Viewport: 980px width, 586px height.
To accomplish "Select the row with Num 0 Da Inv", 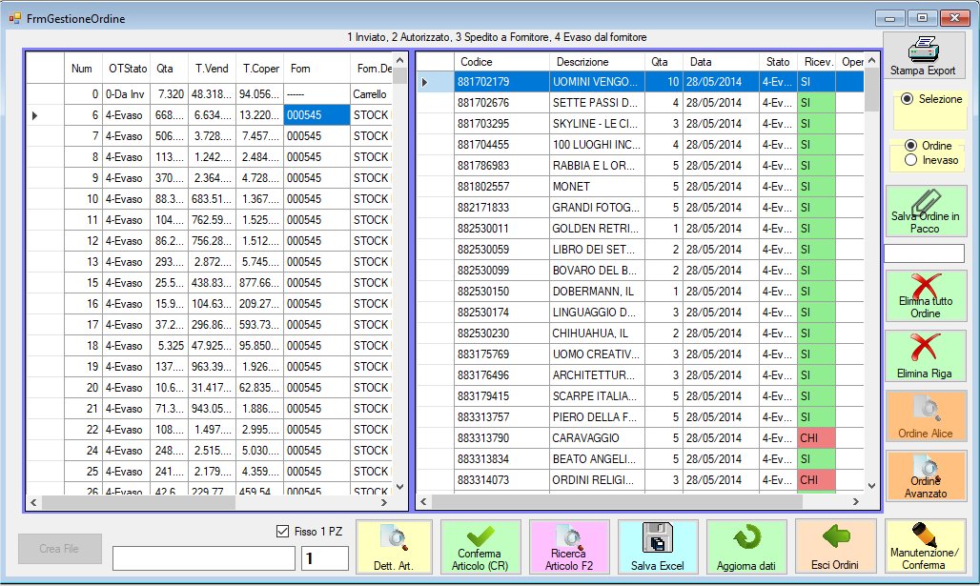I will [210, 93].
